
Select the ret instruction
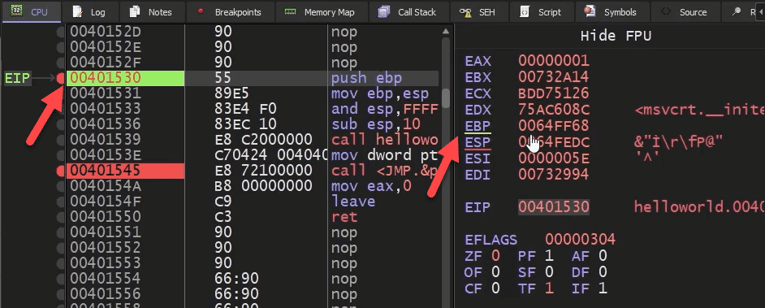[344, 217]
